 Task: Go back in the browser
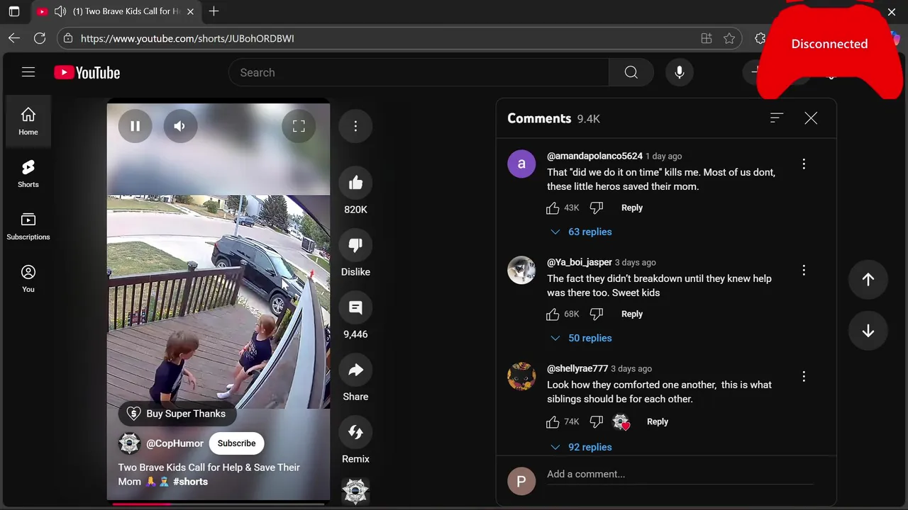14,38
